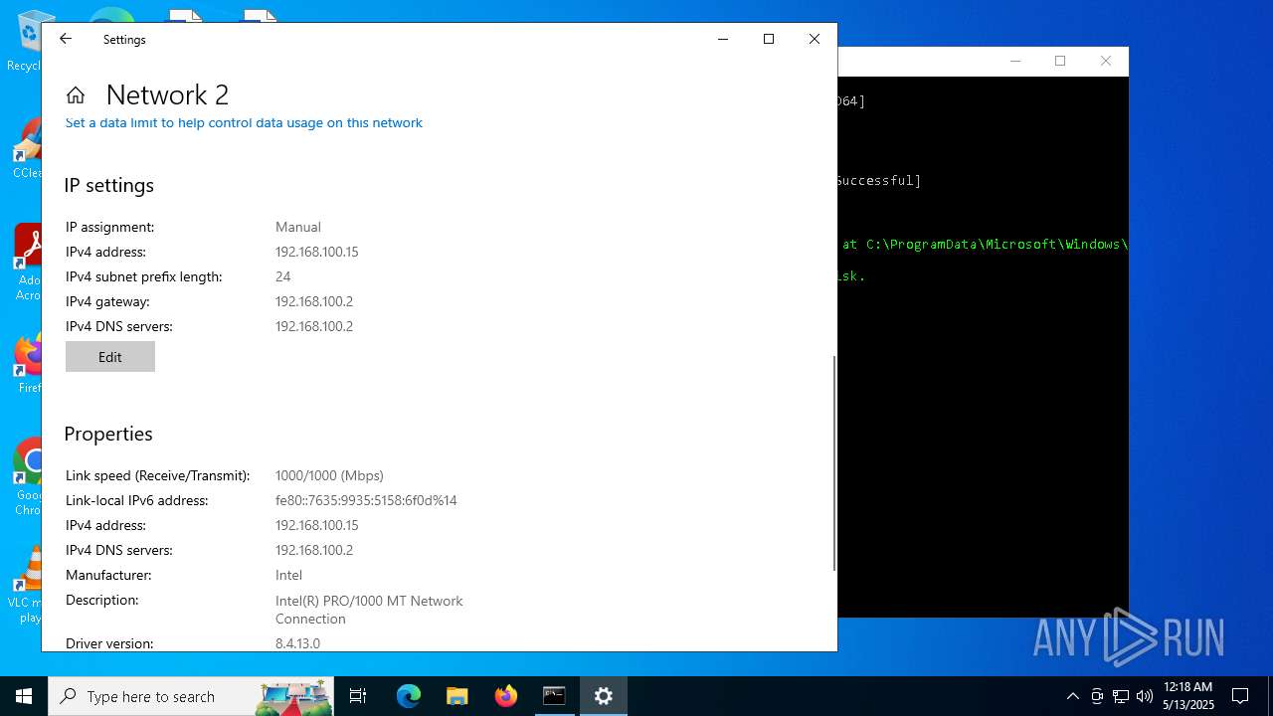Click the taskbar search box
The image size is (1273, 716).
[x=191, y=696]
